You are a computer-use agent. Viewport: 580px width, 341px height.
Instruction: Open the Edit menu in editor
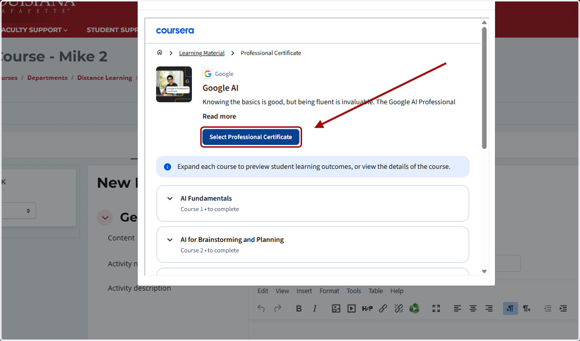click(263, 291)
